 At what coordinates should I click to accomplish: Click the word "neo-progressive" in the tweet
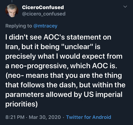[39, 66]
